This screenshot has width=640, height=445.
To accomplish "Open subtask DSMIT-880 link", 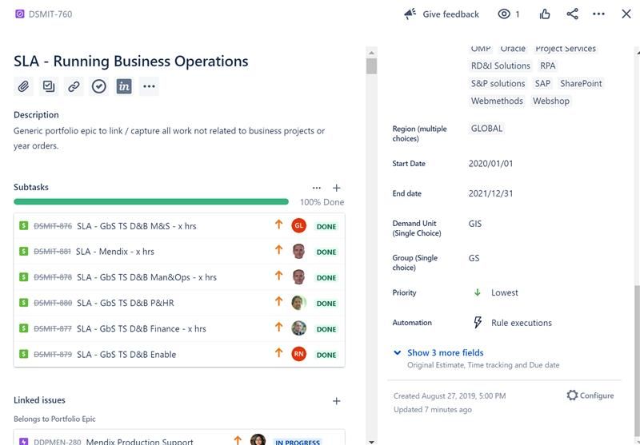I will (53, 303).
